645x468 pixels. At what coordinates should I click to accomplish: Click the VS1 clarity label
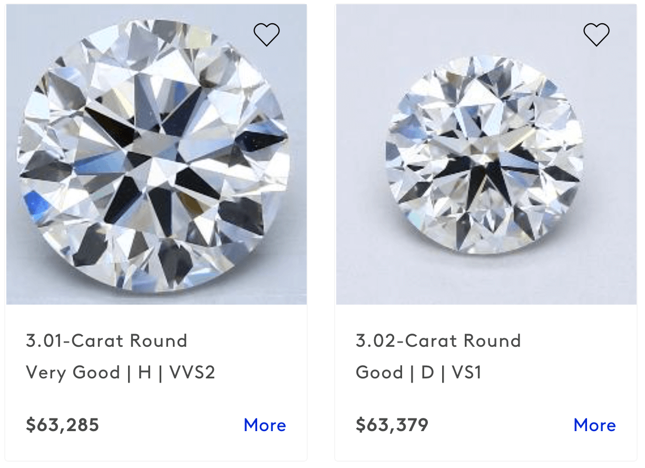[x=467, y=373]
